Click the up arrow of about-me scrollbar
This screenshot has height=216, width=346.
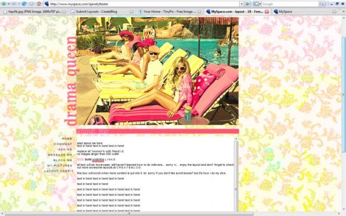click(236, 139)
